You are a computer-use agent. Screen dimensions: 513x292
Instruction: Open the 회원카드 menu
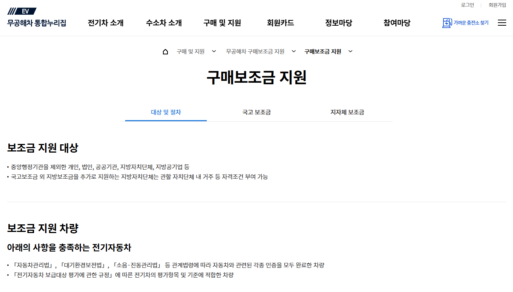coord(280,23)
